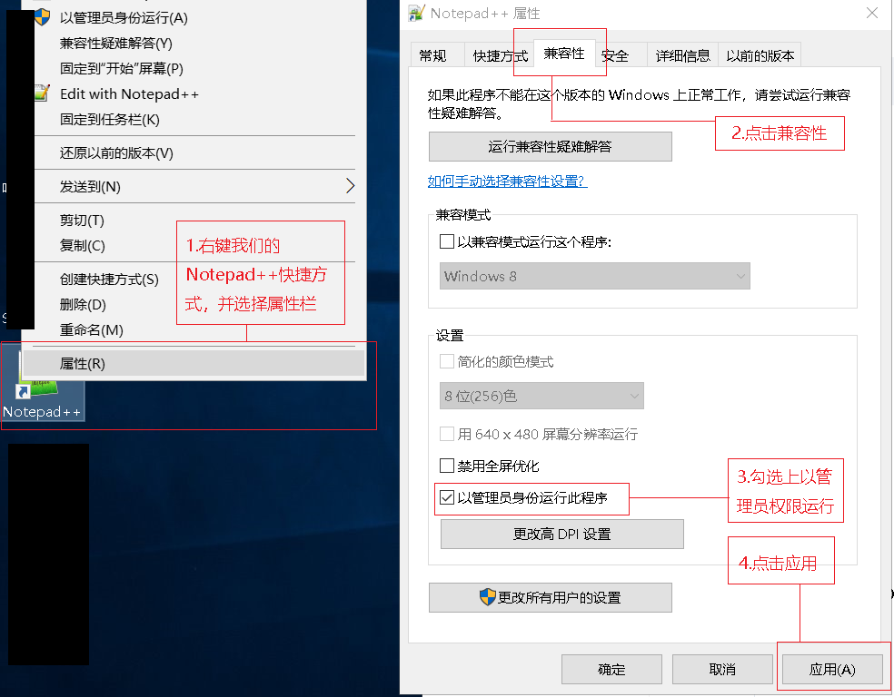
Task: Expand the 发送到 submenu arrow
Action: point(350,186)
